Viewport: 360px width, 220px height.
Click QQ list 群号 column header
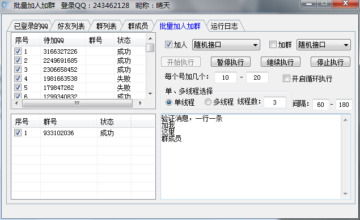(x=100, y=40)
